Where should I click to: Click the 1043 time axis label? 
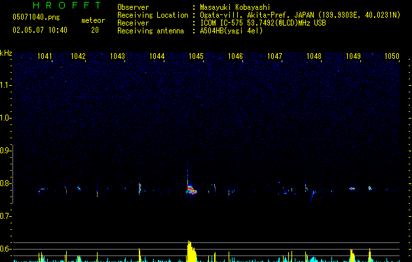[x=117, y=56]
